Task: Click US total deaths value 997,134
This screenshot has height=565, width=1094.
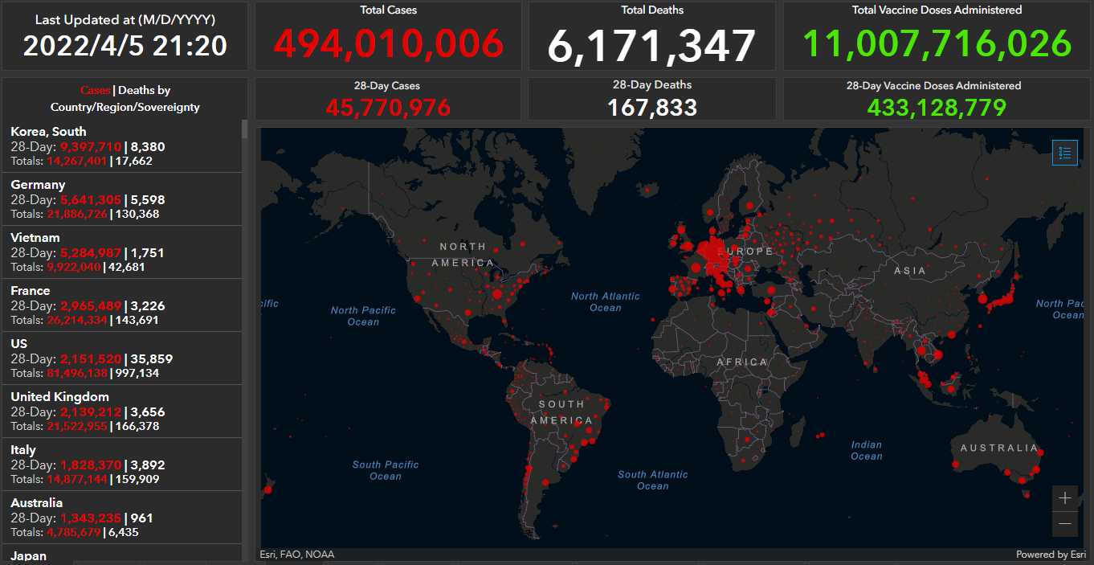Action: (x=137, y=373)
